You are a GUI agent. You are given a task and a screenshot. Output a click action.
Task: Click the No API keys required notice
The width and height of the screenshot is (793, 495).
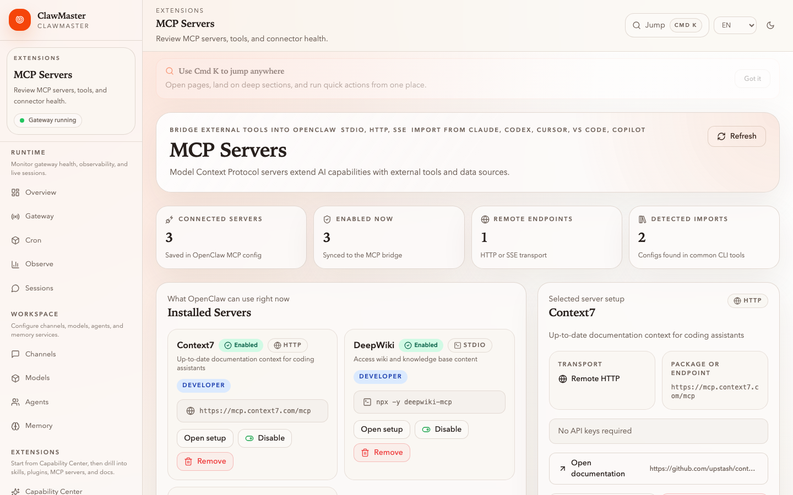point(659,431)
